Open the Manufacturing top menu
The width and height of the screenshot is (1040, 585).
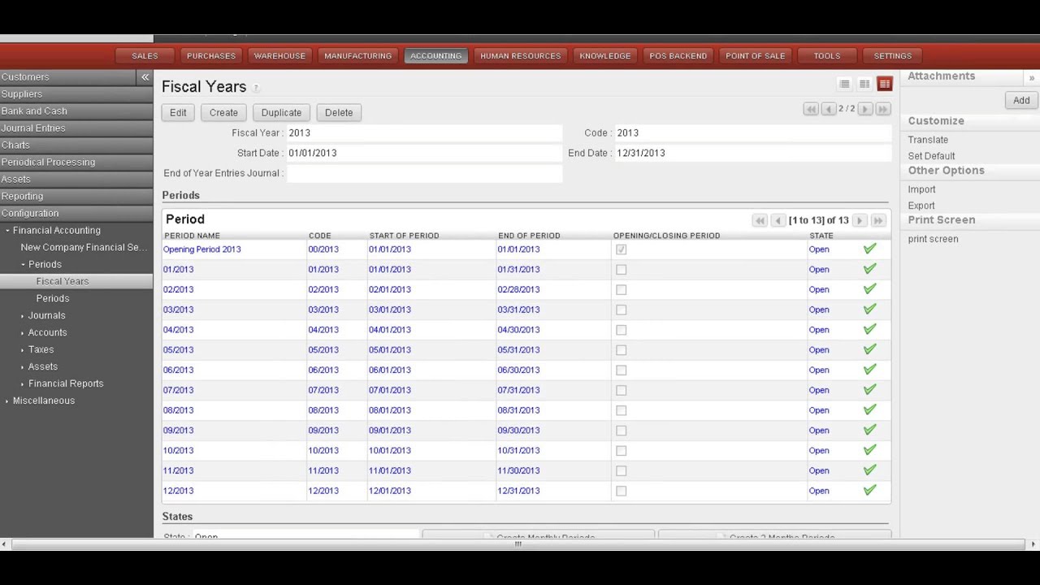(357, 56)
